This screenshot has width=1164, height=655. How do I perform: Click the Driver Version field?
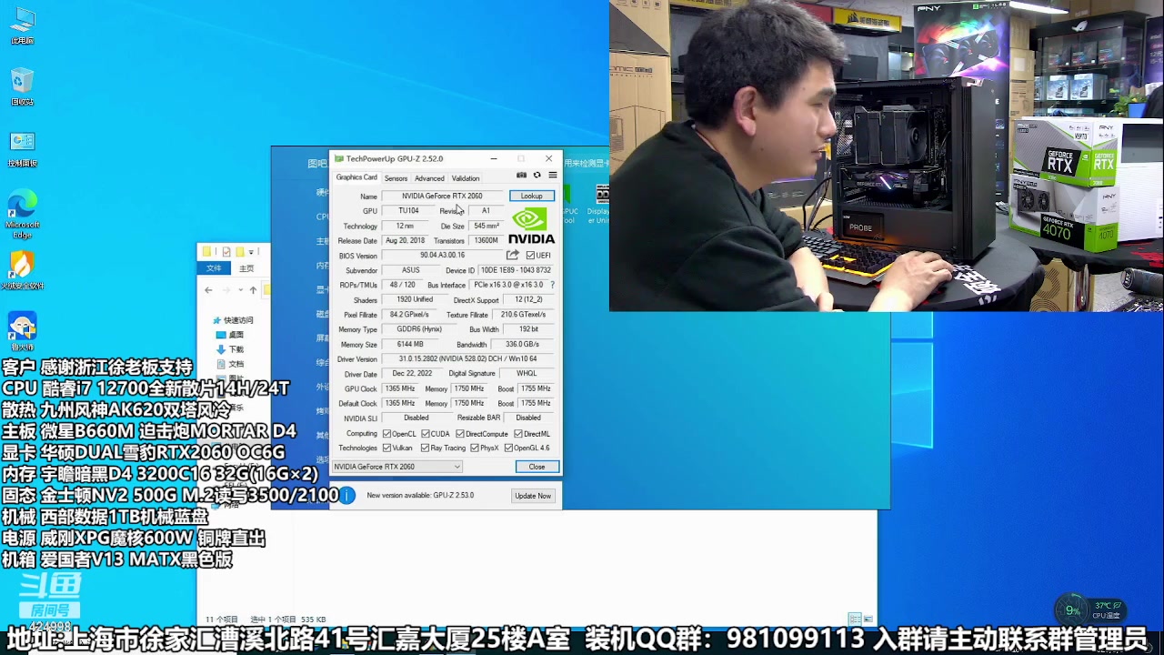click(467, 359)
